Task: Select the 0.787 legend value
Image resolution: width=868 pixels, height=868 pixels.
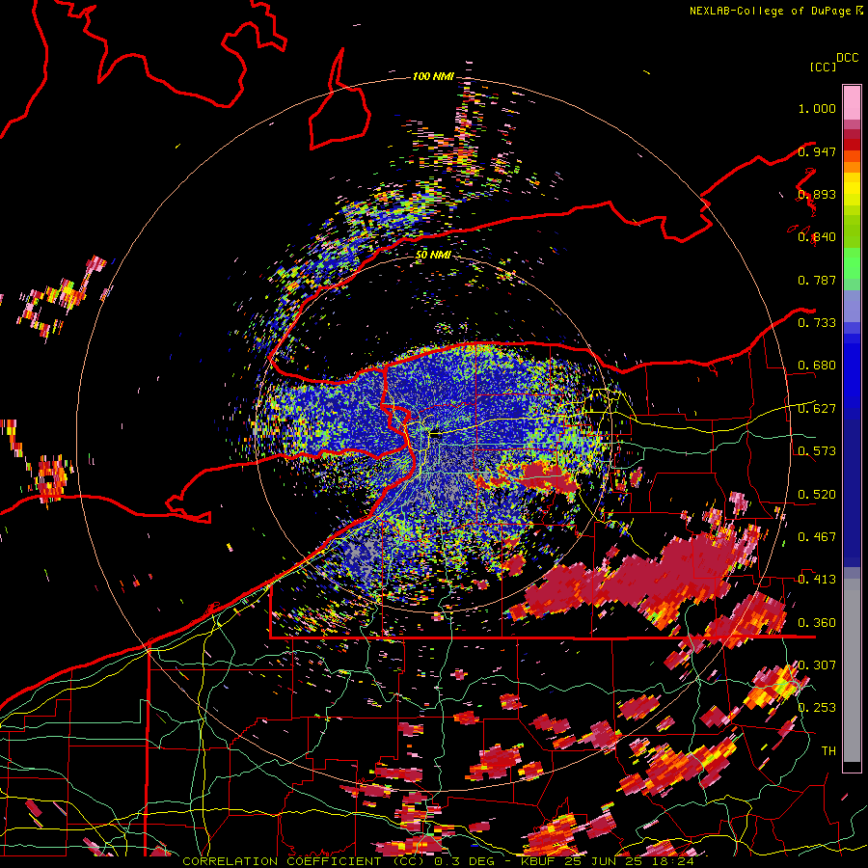Action: [817, 280]
